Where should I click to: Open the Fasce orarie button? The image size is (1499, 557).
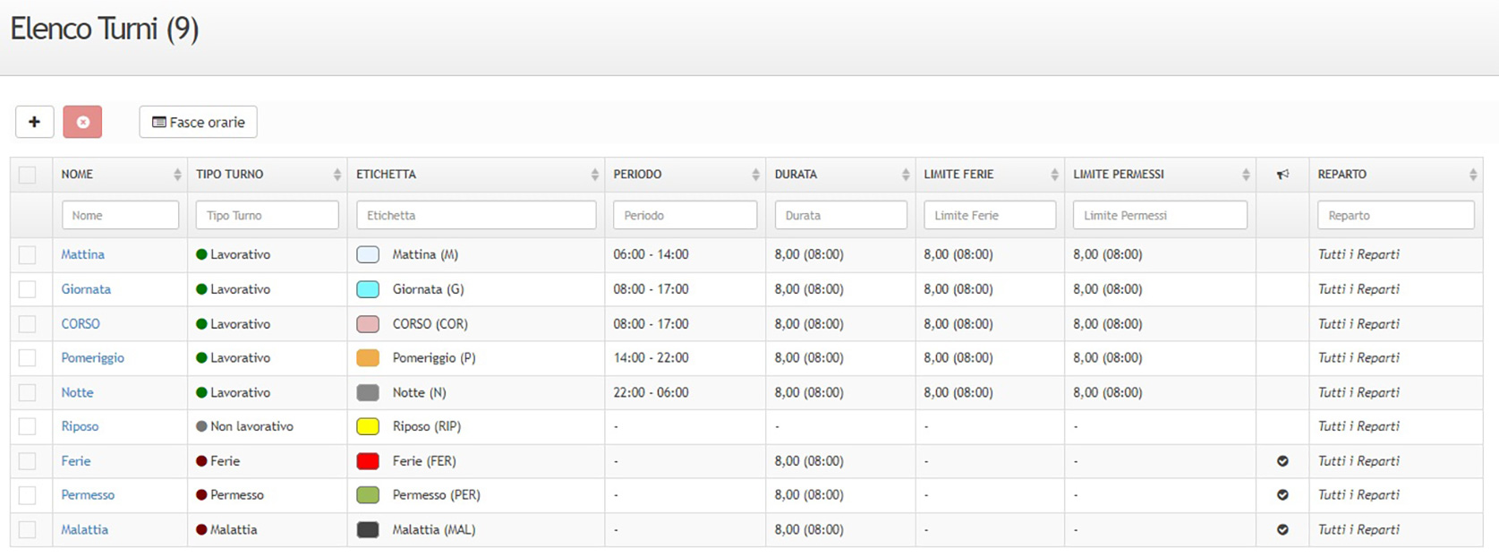198,122
